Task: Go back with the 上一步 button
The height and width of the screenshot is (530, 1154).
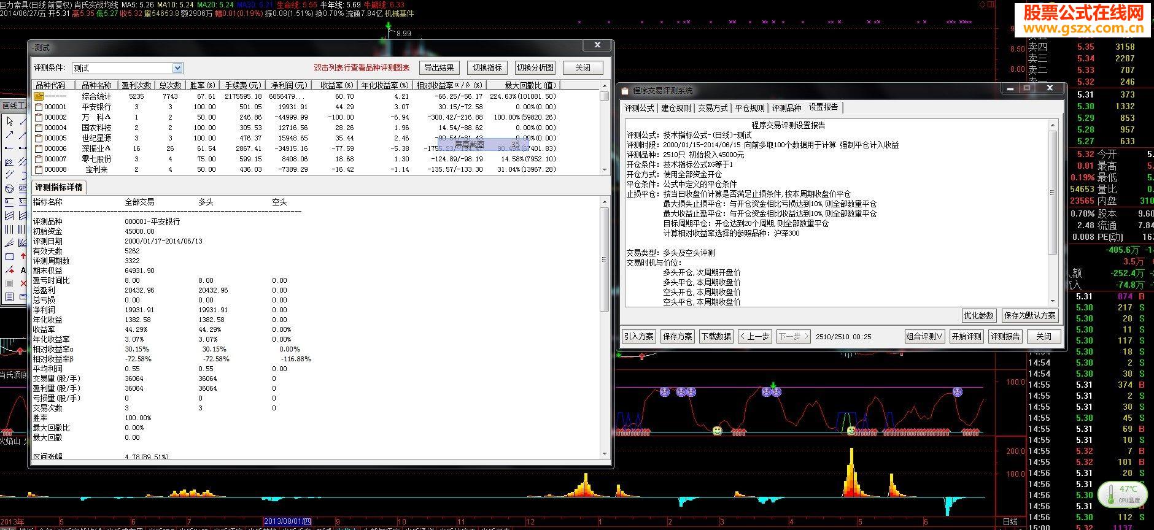Action: (754, 336)
